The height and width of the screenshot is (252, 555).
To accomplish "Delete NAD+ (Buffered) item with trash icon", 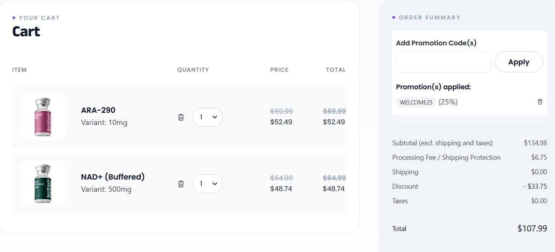I will (x=181, y=184).
